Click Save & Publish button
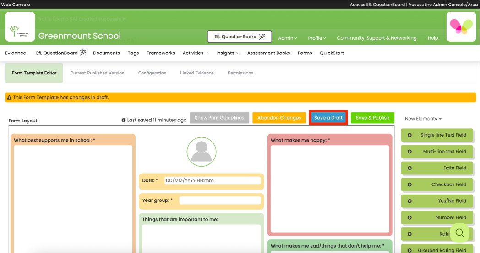This screenshot has width=480, height=253. tap(372, 118)
